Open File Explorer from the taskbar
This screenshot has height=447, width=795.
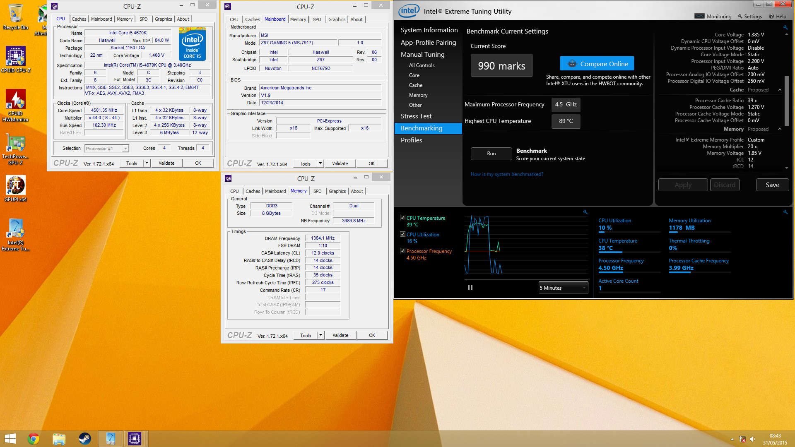[59, 439]
